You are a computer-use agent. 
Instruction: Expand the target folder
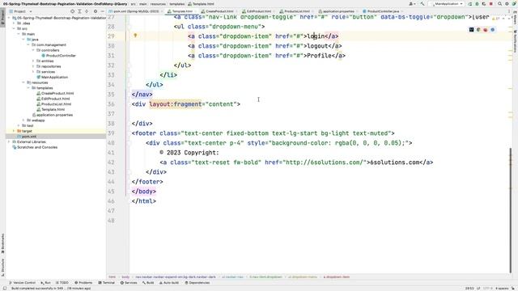14,131
